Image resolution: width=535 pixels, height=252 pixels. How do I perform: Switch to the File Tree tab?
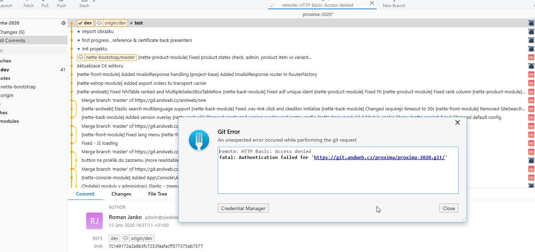158,194
